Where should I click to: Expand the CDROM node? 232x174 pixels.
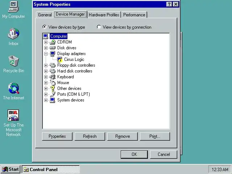click(x=46, y=42)
